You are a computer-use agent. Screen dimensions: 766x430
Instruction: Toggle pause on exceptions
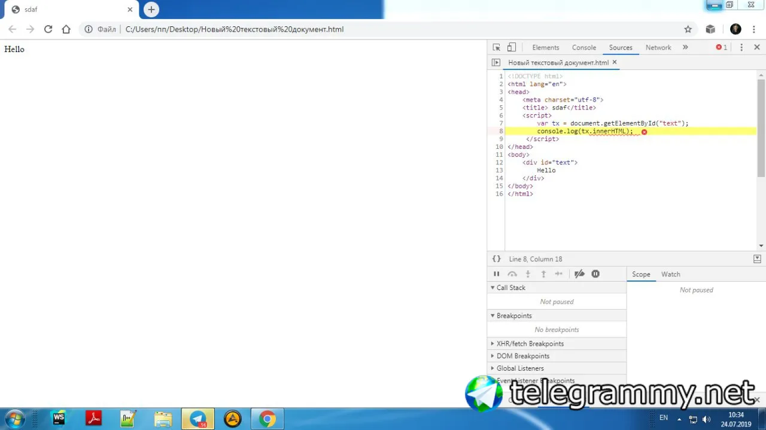click(595, 274)
